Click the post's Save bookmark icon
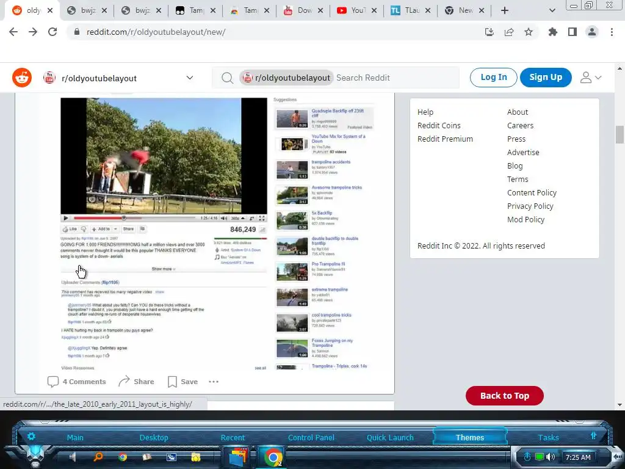 (172, 382)
